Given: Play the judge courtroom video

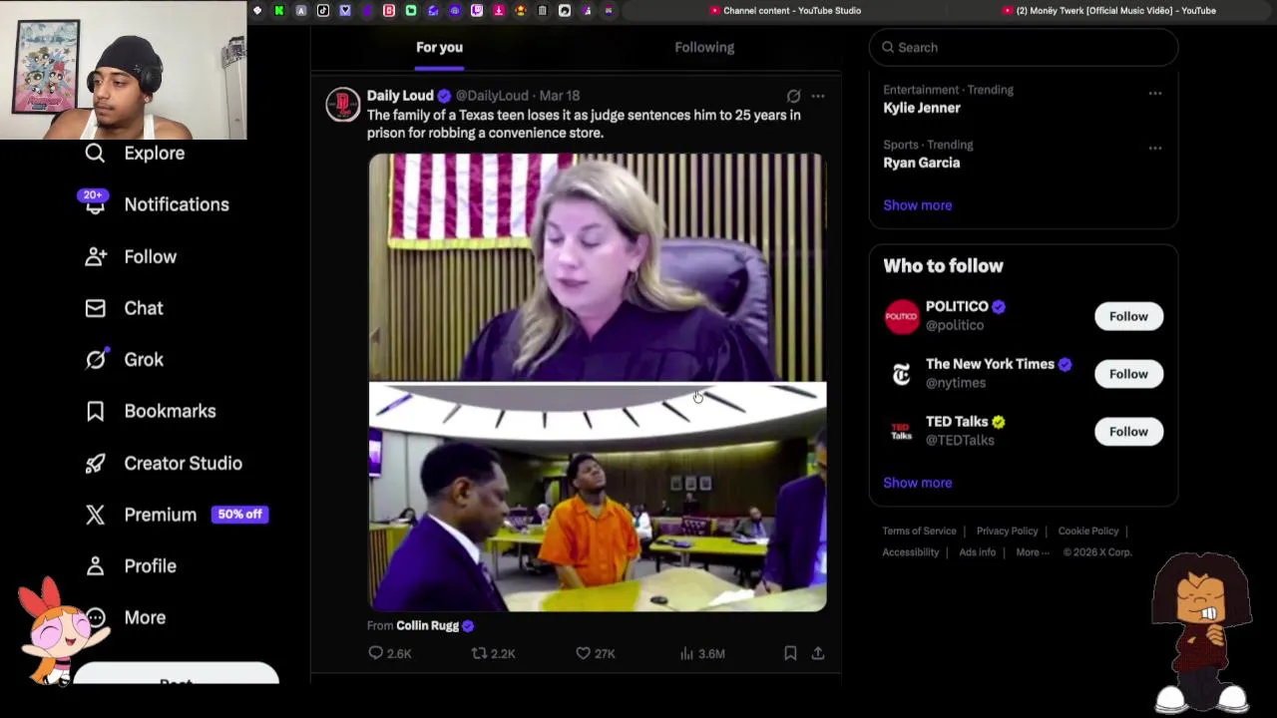Looking at the screenshot, I should (x=597, y=382).
